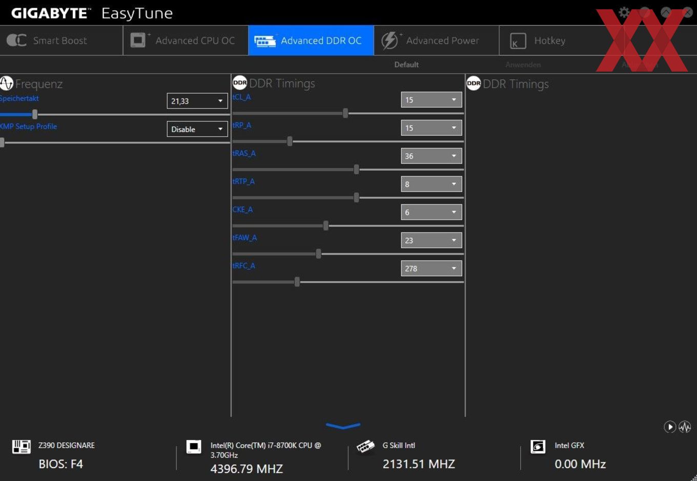Click the CPU icon in info bar
Screen dimensions: 697x481
(x=194, y=447)
